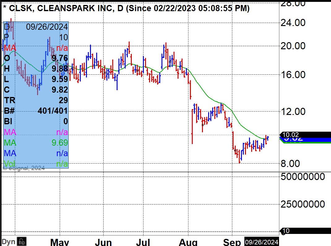Click the 24.00 price axis label
Image resolution: width=331 pixels, height=246 pixels.
pos(293,23)
